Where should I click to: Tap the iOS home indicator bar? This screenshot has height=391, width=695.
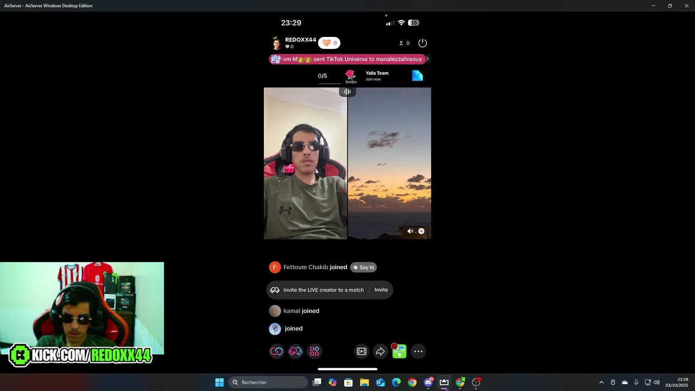tap(347, 369)
